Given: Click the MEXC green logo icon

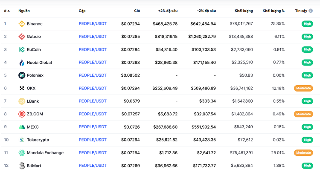Looking at the screenshot, I should (22, 127).
